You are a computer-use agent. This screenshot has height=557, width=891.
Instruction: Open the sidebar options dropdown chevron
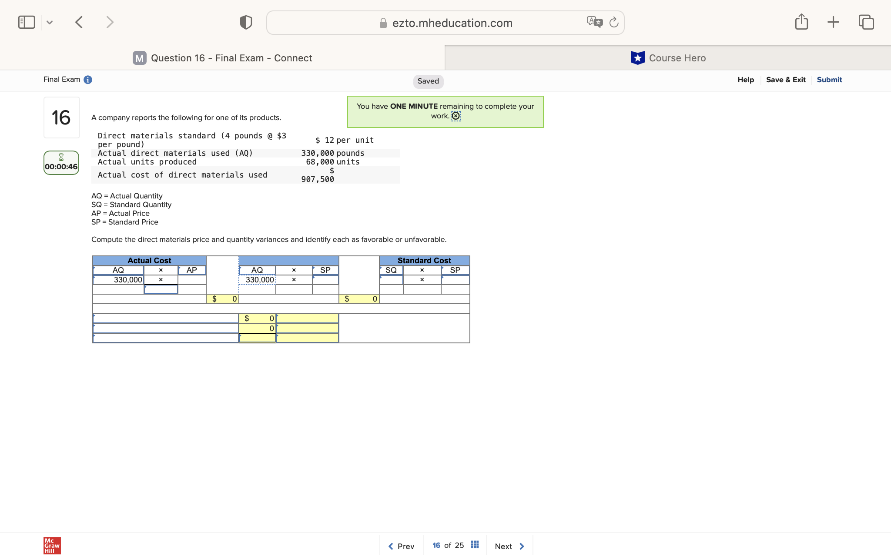coord(50,22)
